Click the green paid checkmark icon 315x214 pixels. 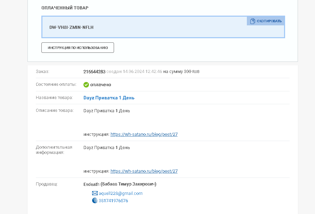tap(86, 85)
